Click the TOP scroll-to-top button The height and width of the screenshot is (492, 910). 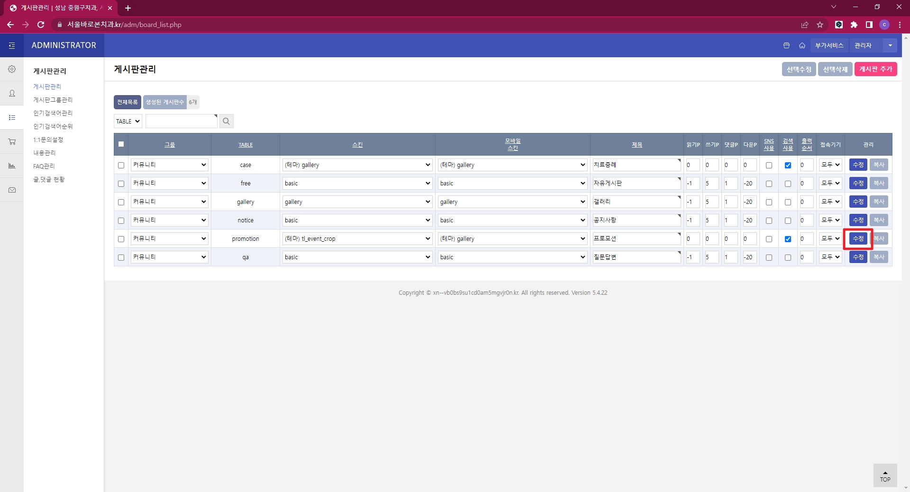click(x=885, y=475)
